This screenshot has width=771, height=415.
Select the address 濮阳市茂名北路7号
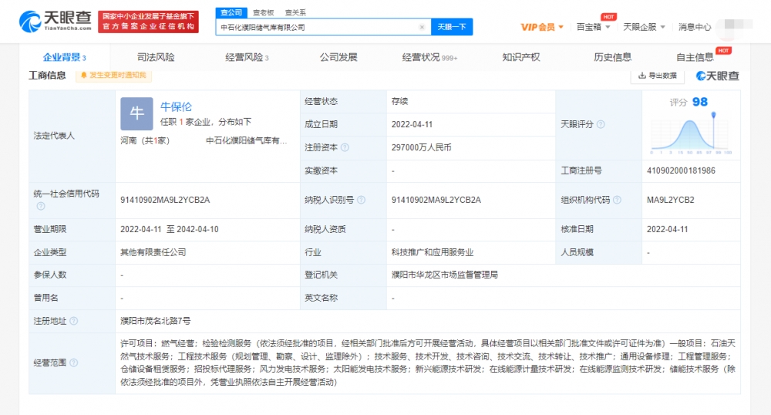(x=156, y=321)
